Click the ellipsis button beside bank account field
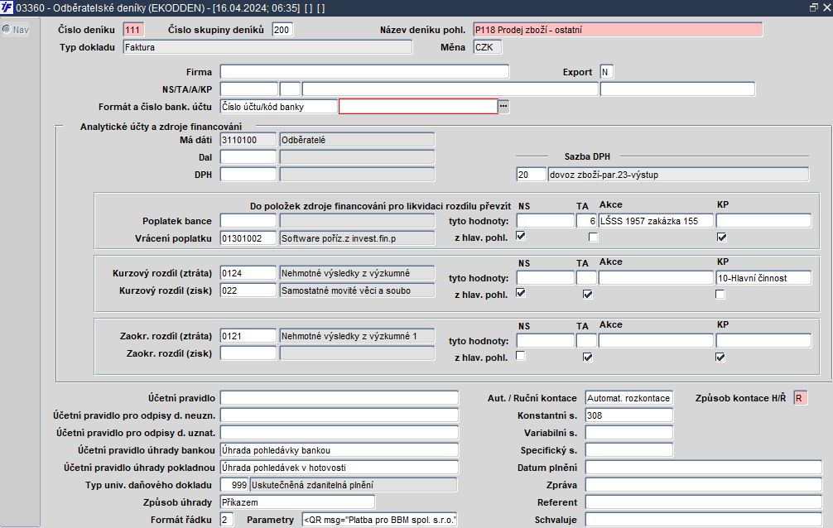This screenshot has height=528, width=833. point(502,106)
